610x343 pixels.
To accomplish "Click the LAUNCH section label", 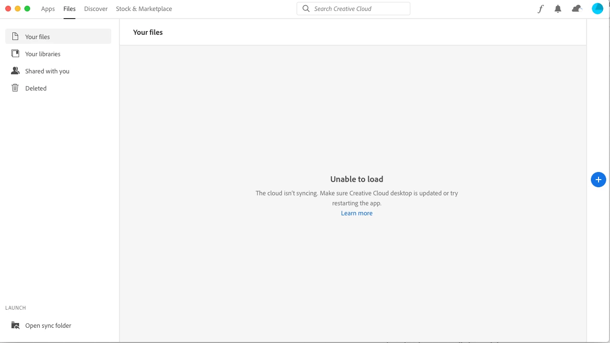I will click(x=16, y=308).
